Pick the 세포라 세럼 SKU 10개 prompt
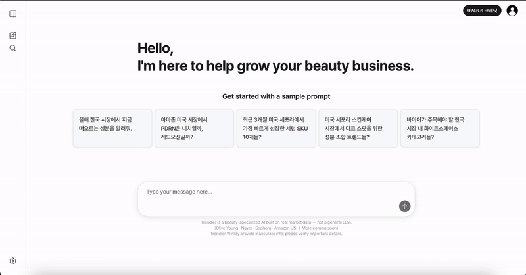 275,128
